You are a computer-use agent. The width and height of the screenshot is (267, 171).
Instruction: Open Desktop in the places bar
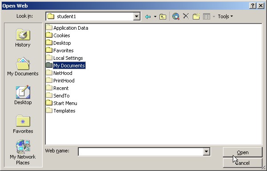[x=23, y=95]
